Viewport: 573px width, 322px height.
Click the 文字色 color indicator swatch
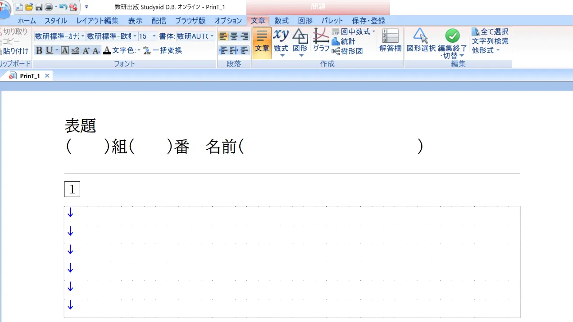[x=106, y=50]
